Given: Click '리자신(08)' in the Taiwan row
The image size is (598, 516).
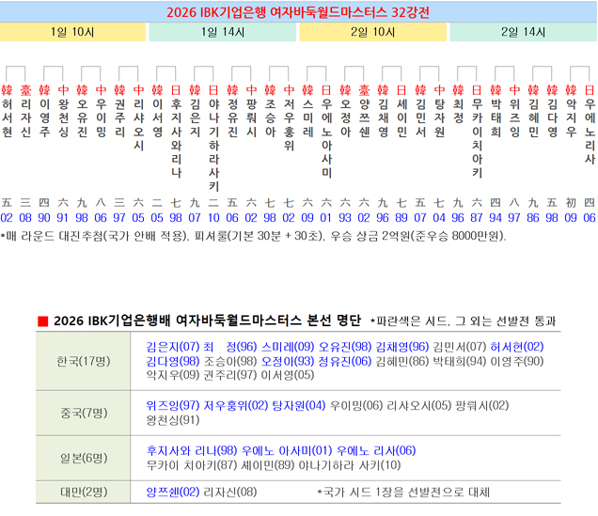Looking at the screenshot, I should coord(230,492).
